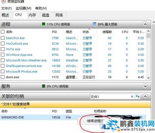Click the main pane scroll-up arrow at right edge

pyautogui.click(x=154, y=22)
